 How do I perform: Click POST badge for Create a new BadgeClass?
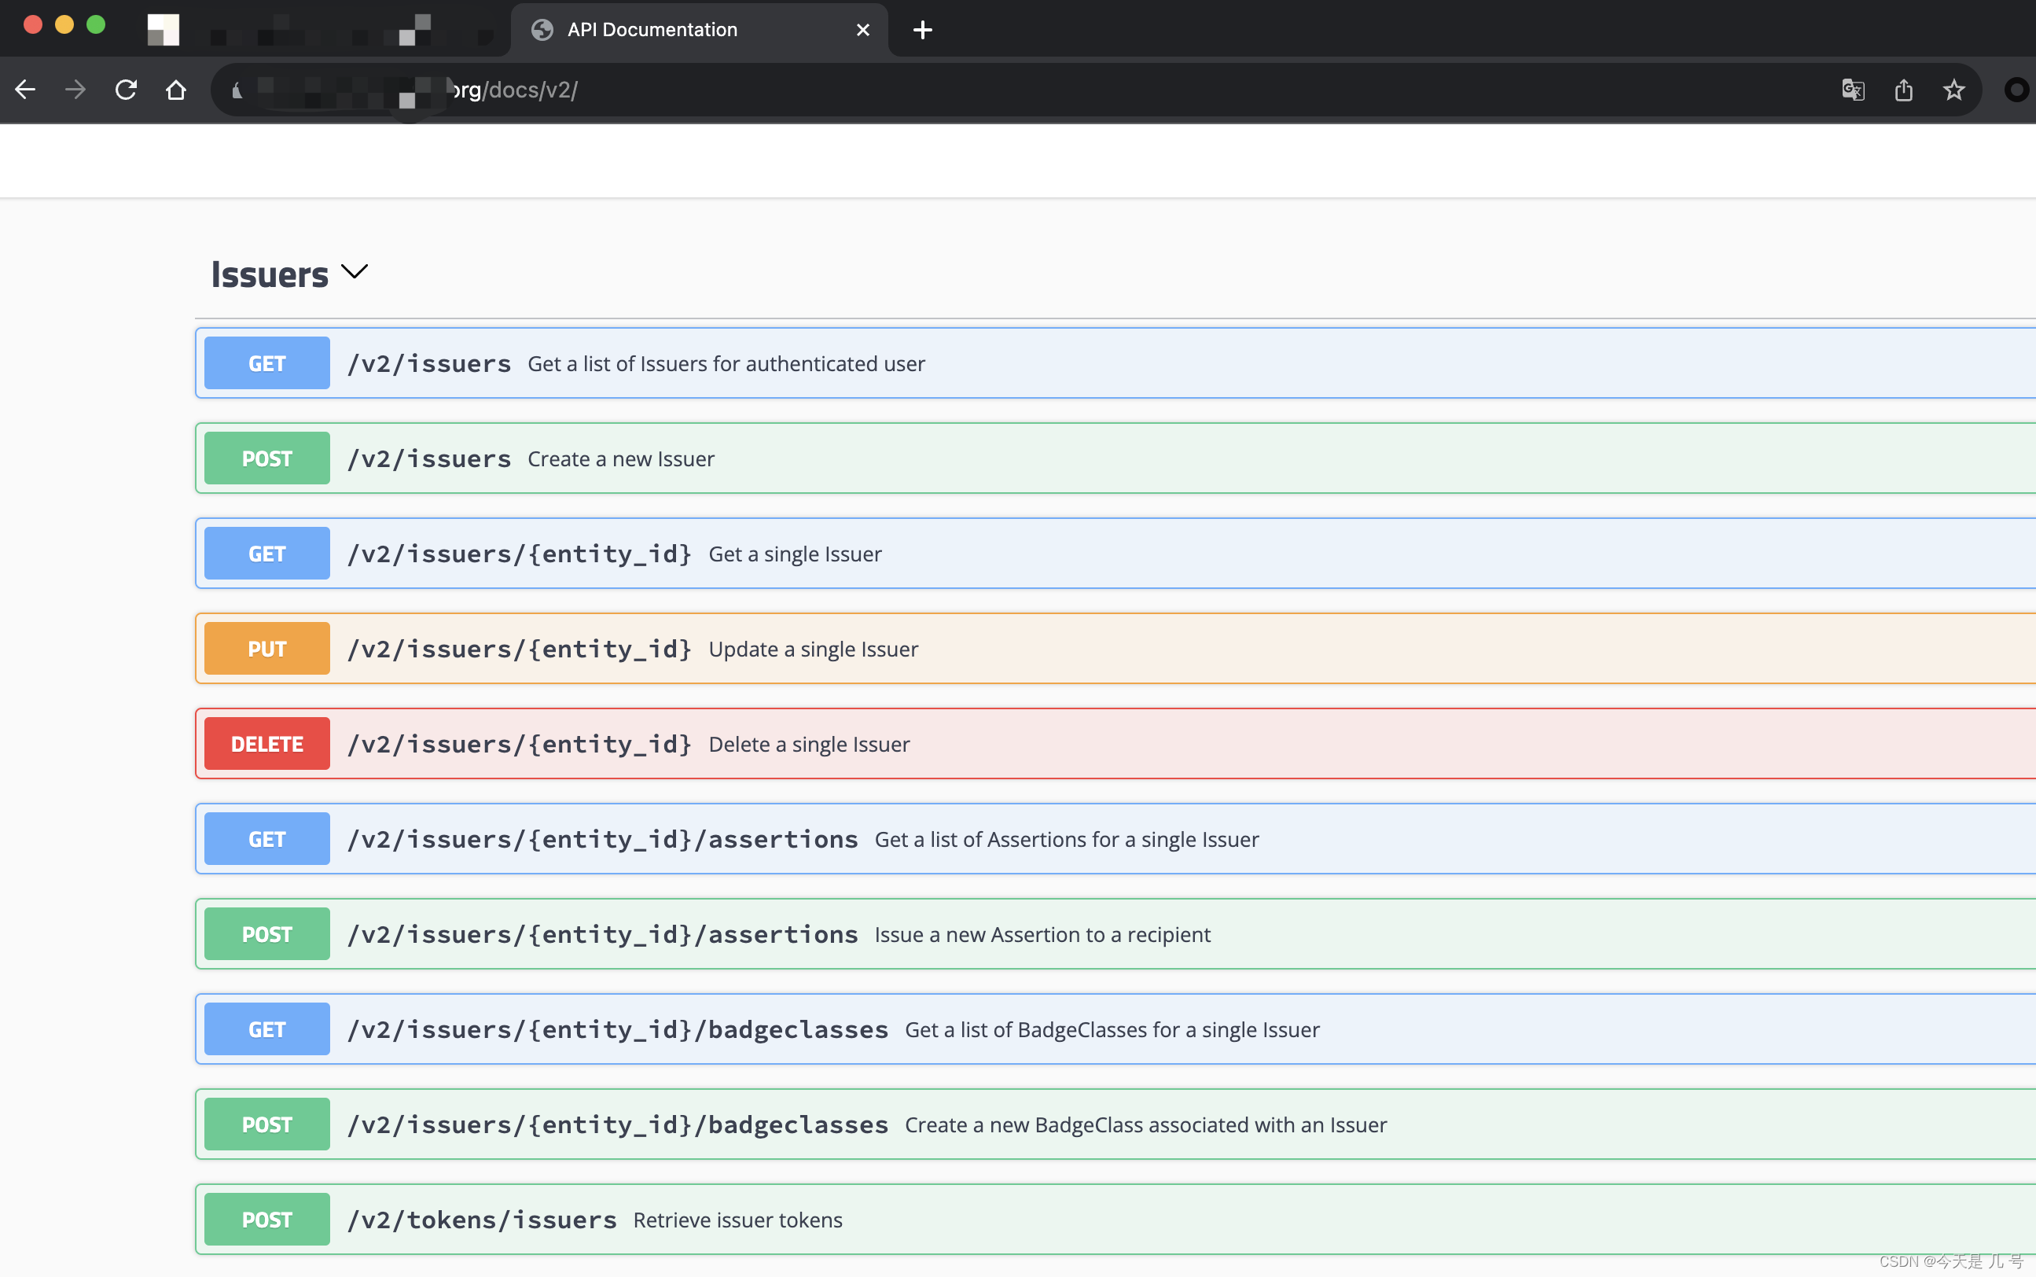click(x=266, y=1124)
